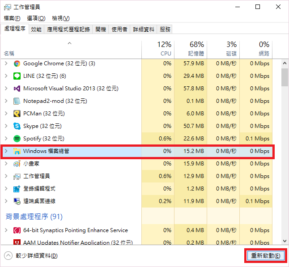The image size is (289, 267).
Task: Select the Microsoft Visual Studio 2013 icon
Action: (17, 89)
